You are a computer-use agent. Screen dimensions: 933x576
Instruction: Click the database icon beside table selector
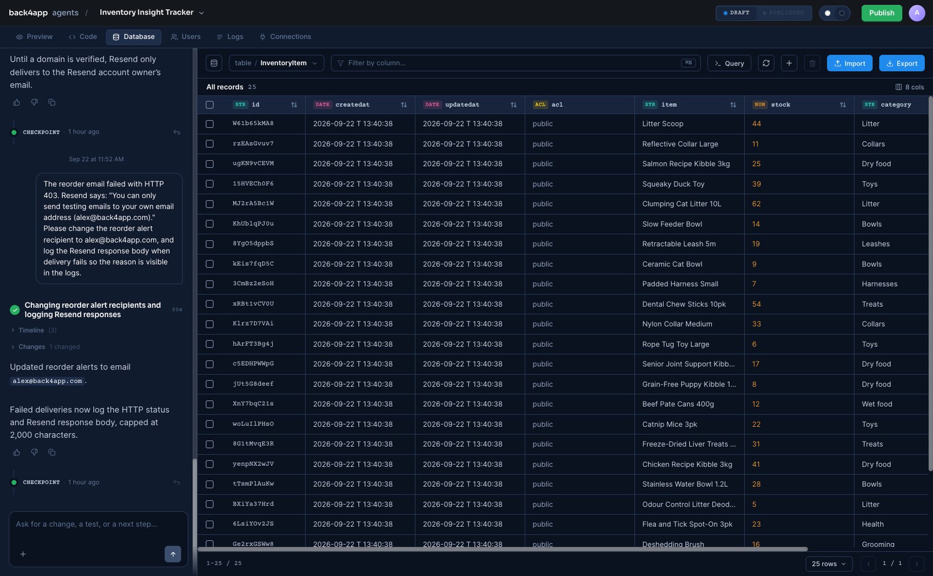214,63
